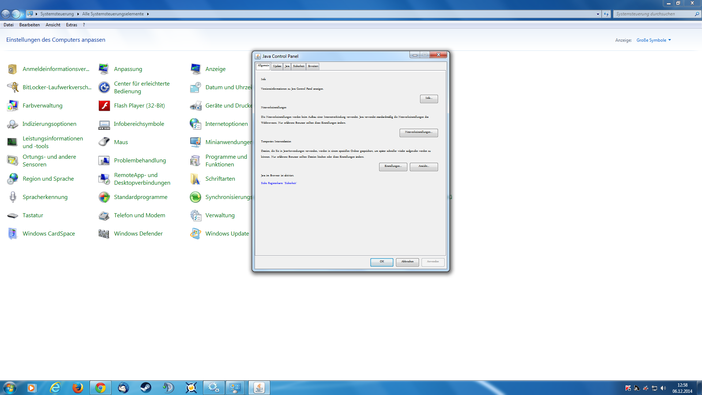Click the Farbverwaltung icon
Image resolution: width=702 pixels, height=395 pixels.
13,106
